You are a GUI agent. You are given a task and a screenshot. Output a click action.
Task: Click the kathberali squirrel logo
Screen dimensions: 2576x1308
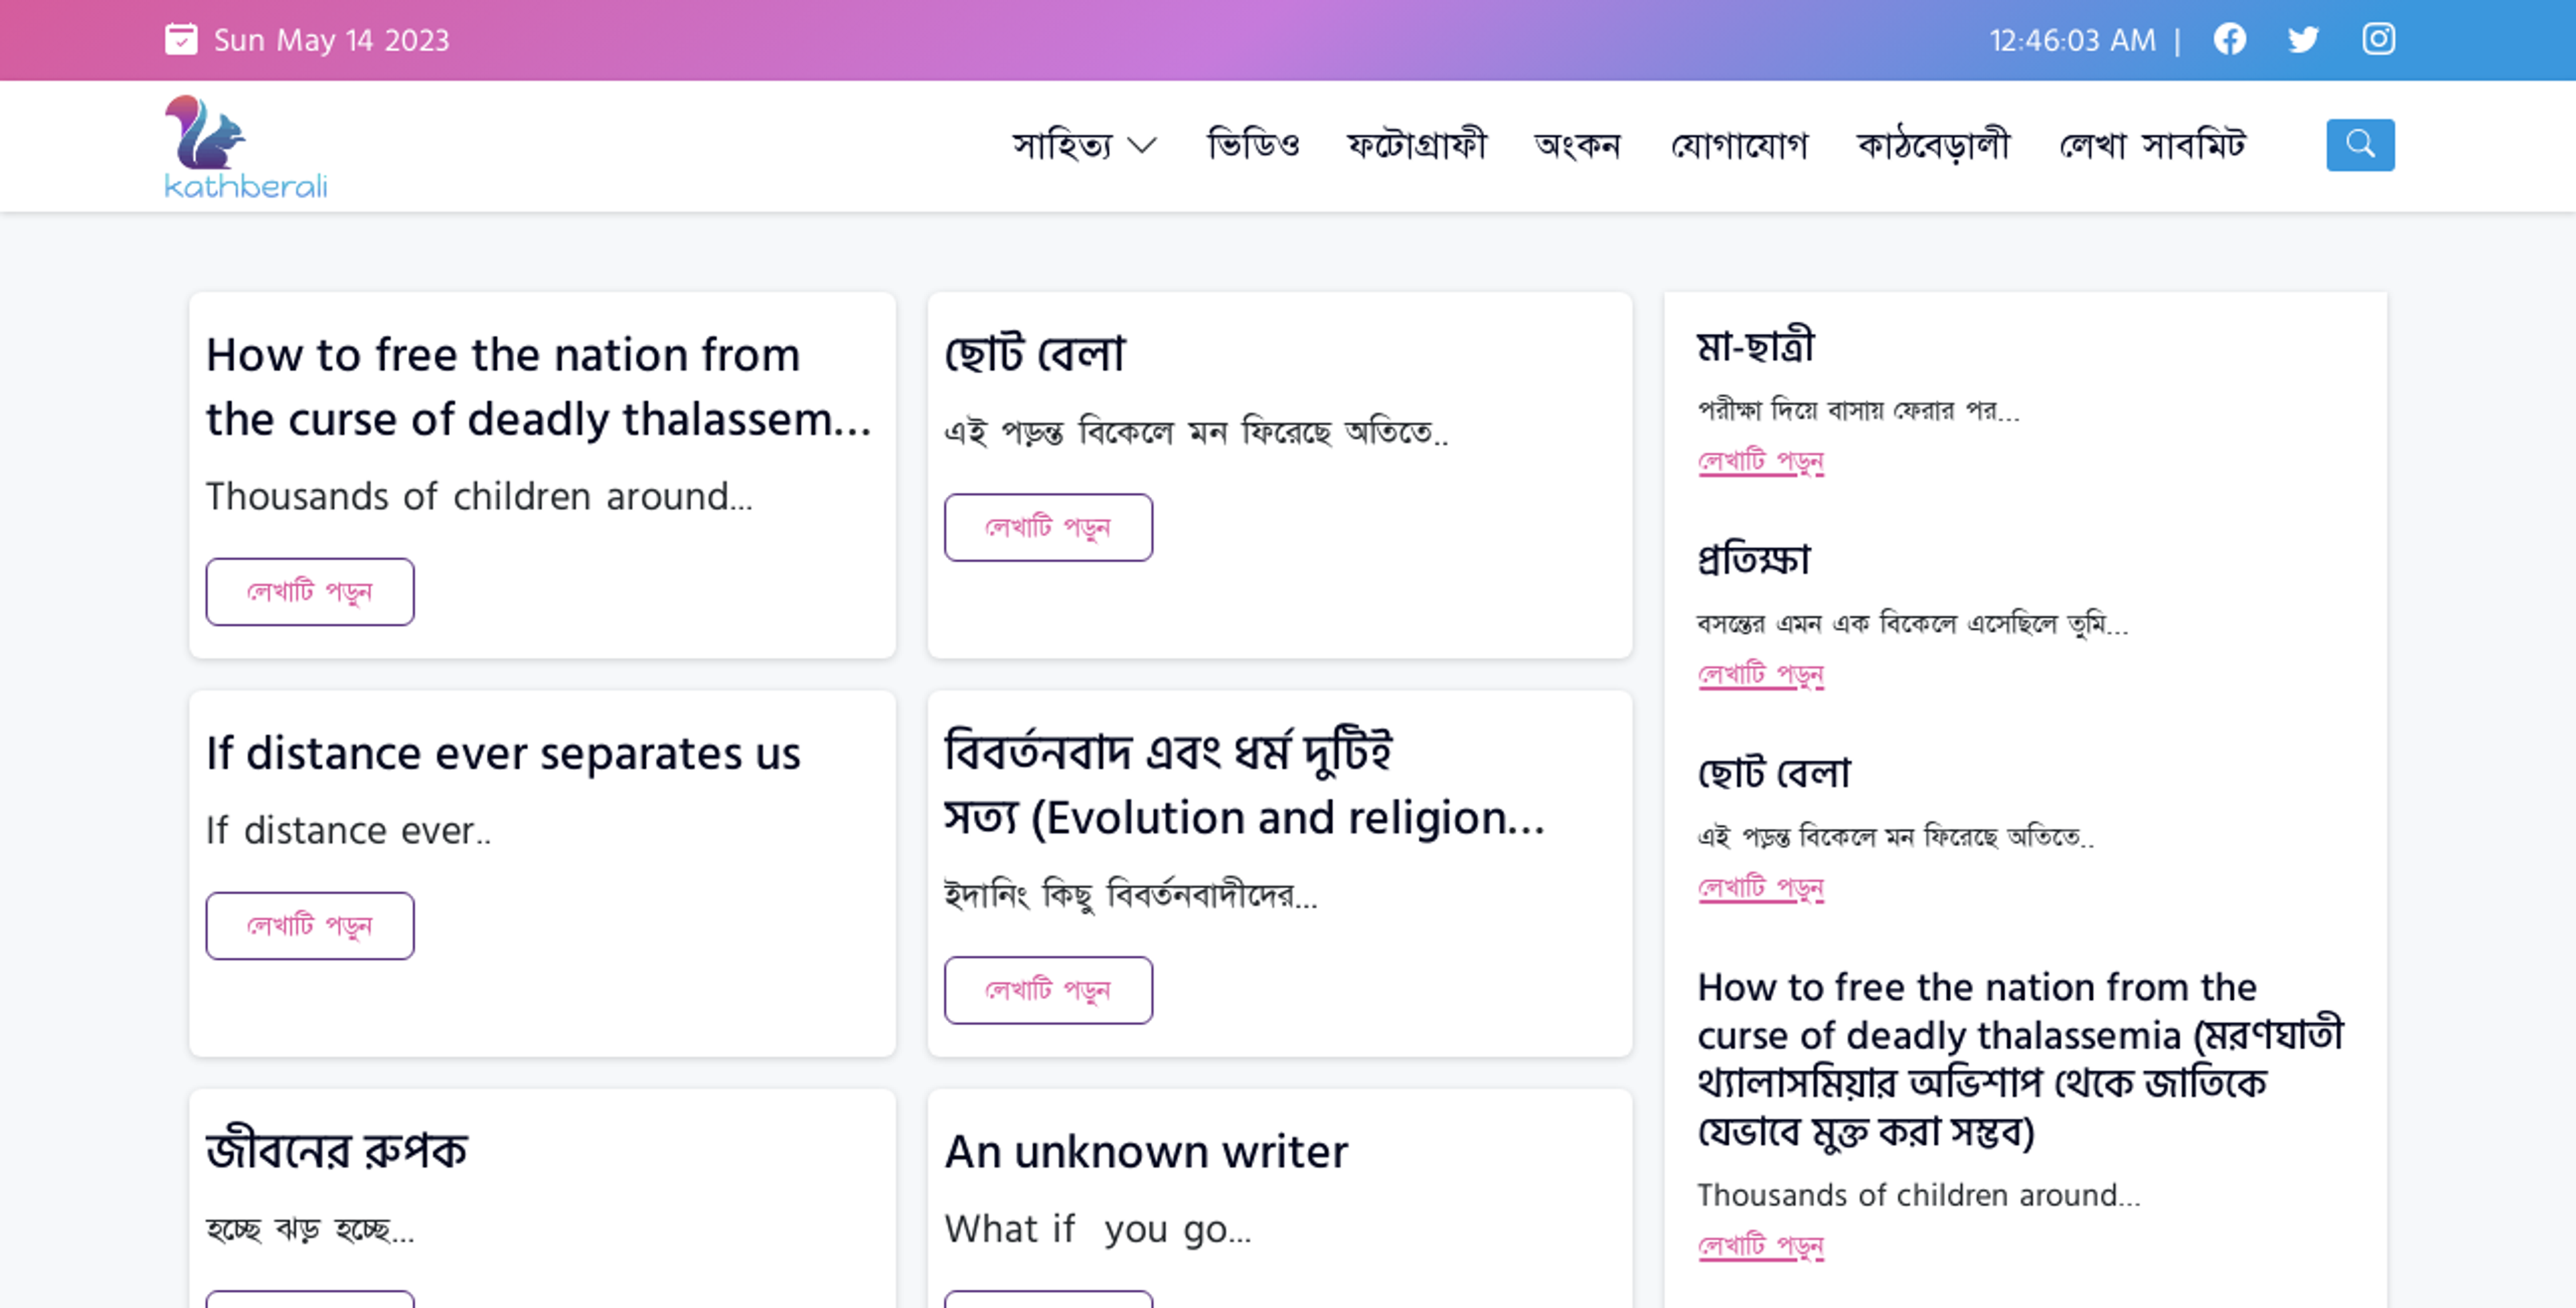click(245, 147)
